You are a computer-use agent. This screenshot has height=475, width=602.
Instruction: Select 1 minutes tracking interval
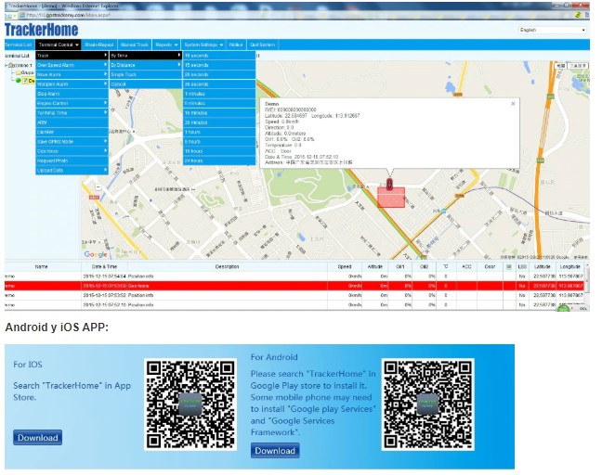219,94
